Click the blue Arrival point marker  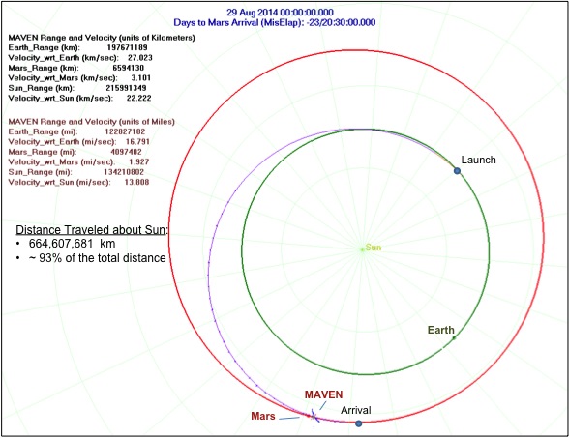pos(358,423)
